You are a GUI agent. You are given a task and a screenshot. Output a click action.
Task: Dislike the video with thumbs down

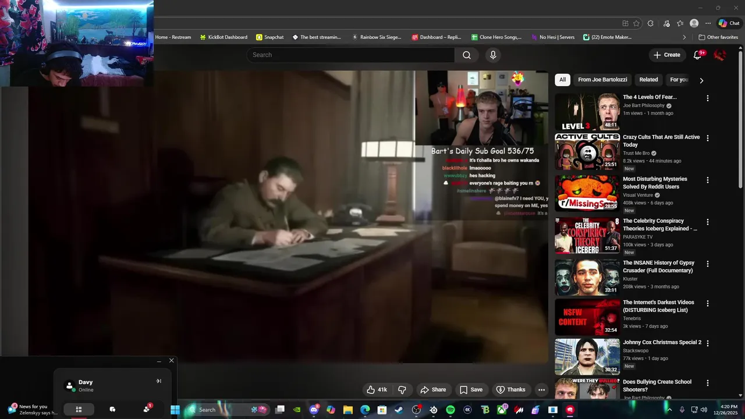(402, 390)
